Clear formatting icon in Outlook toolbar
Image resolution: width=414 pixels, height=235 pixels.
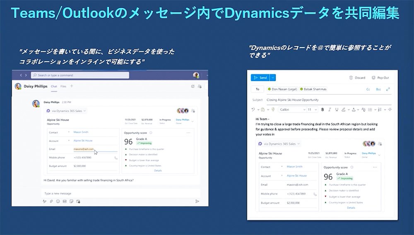click(x=363, y=110)
